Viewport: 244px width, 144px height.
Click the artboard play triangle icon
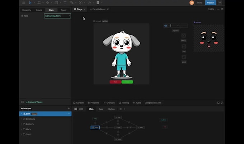pyautogui.click(x=94, y=21)
